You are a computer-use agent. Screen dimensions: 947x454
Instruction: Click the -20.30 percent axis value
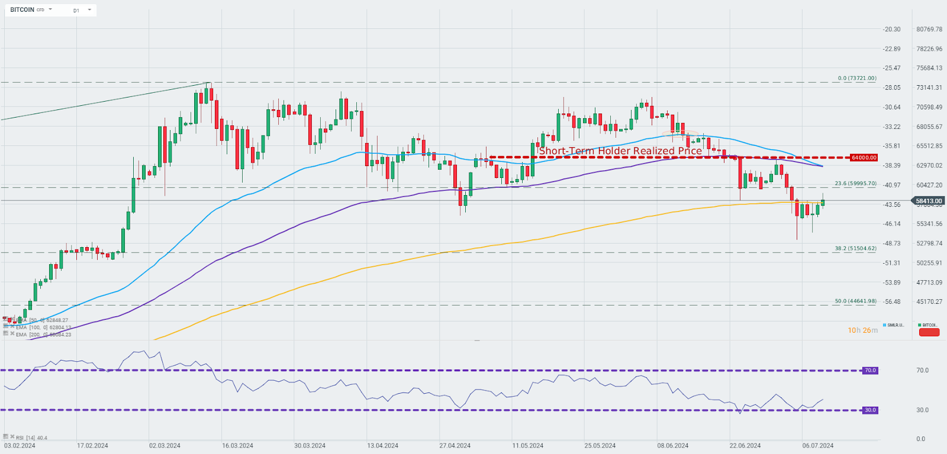(x=892, y=29)
